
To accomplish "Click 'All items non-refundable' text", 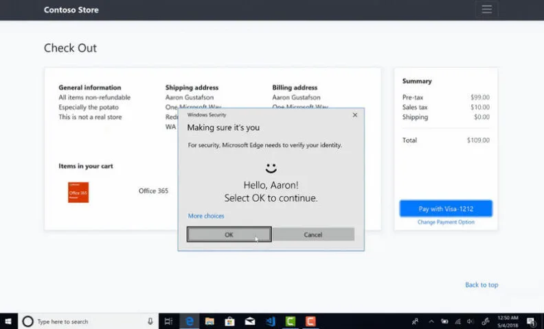I will pyautogui.click(x=94, y=97).
